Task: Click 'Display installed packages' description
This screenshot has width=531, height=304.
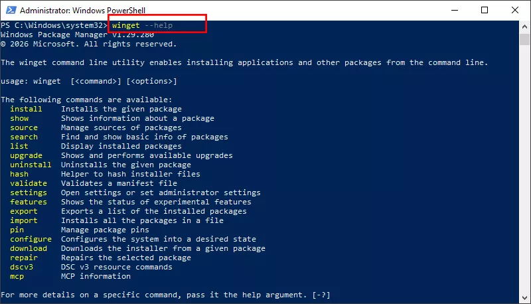Action: click(121, 146)
